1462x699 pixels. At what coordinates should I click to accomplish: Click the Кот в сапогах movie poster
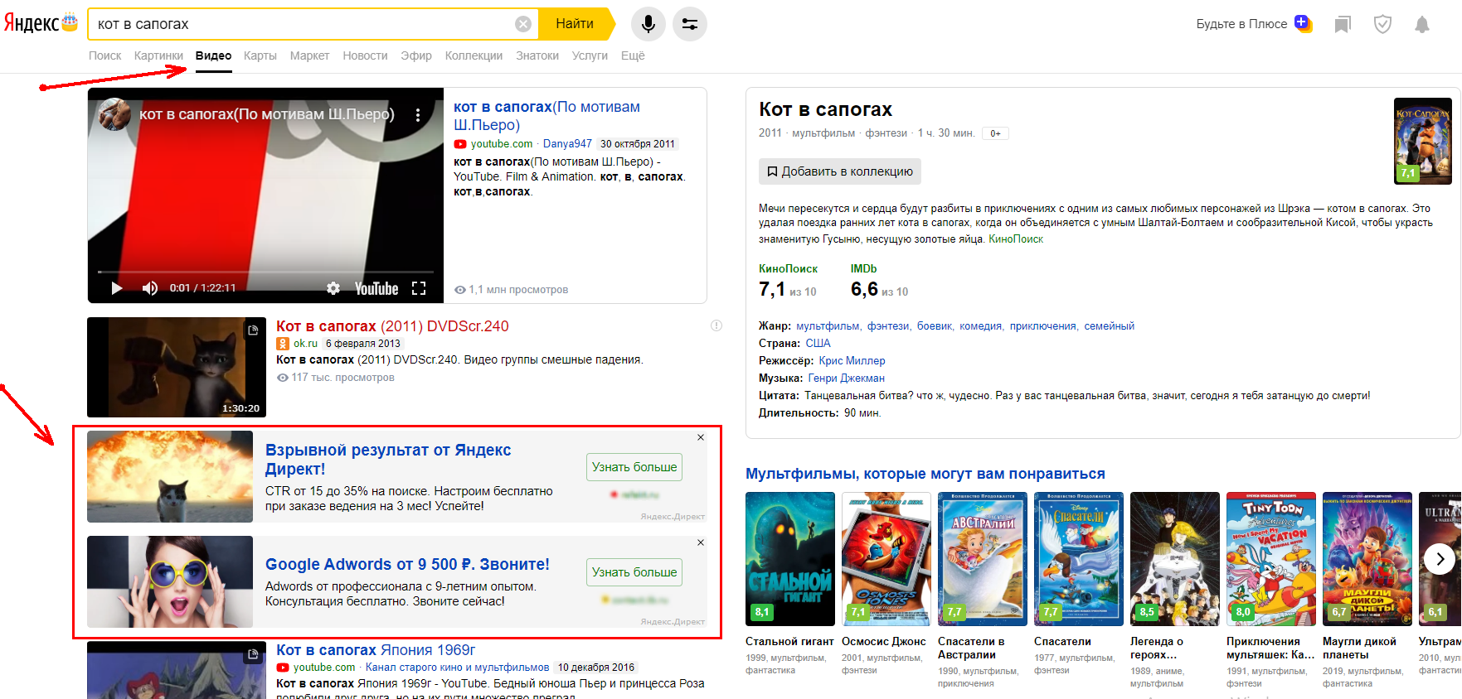[x=1423, y=141]
